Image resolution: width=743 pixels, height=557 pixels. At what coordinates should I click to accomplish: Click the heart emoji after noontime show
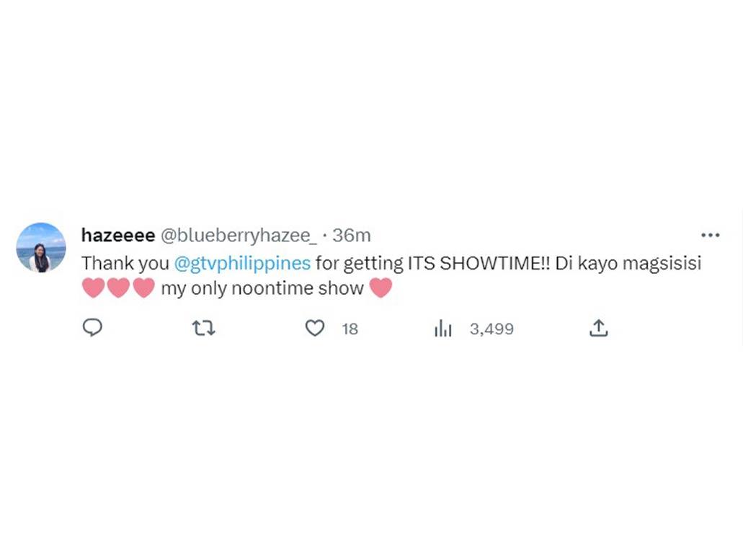381,289
